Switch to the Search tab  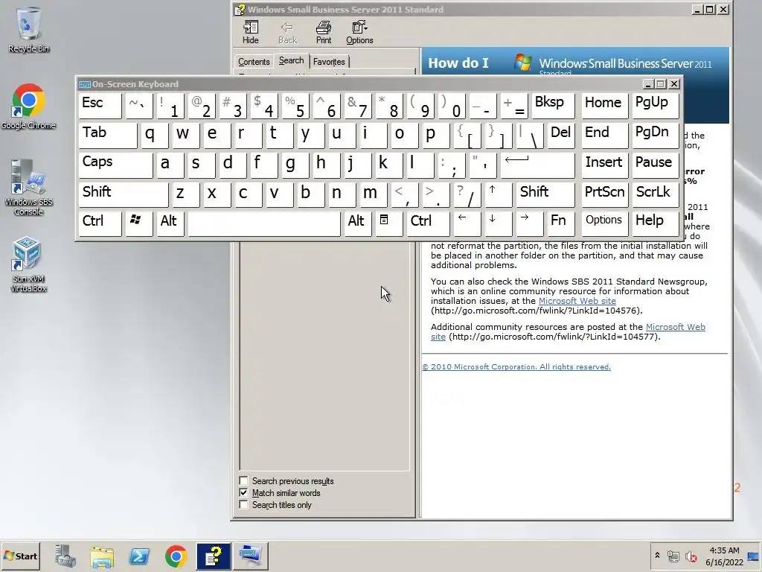(291, 60)
